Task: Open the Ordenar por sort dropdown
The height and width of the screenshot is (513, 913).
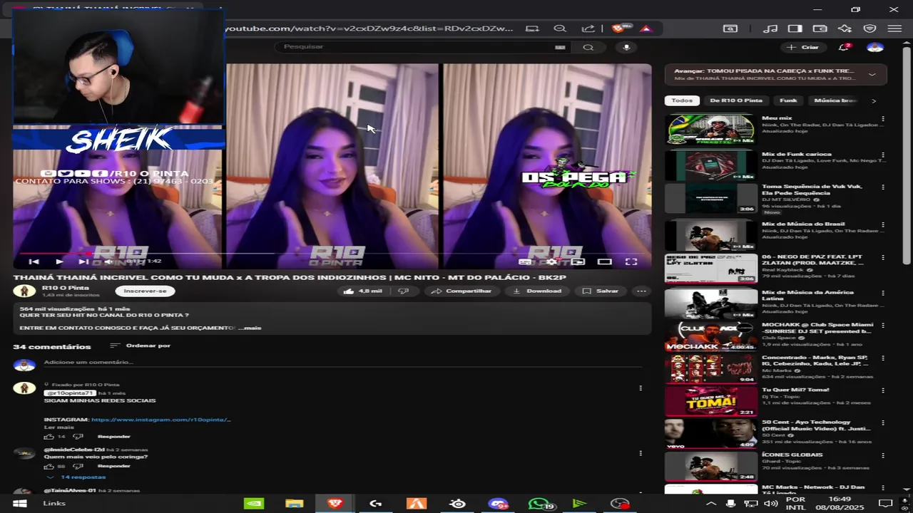Action: click(141, 346)
